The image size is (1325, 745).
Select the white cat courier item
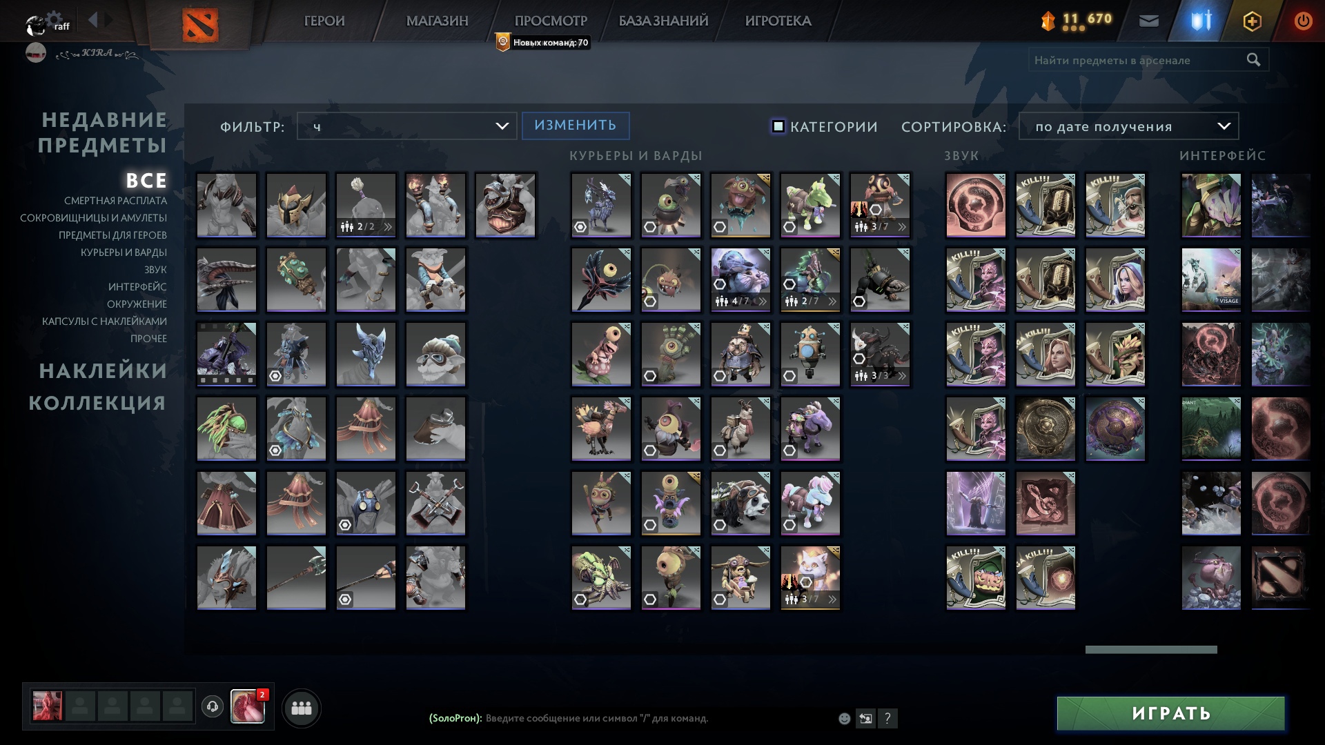click(810, 578)
